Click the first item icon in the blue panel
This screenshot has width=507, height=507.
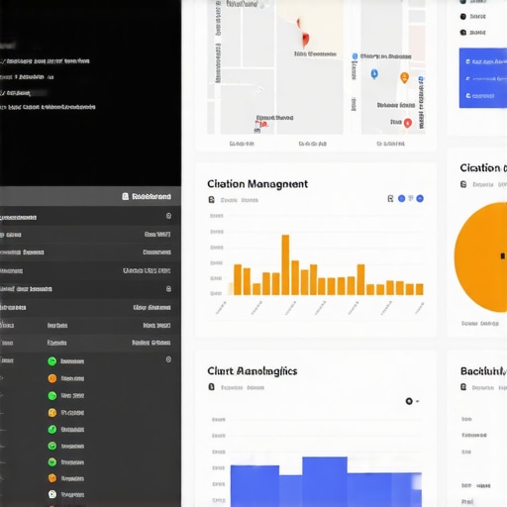(x=467, y=61)
